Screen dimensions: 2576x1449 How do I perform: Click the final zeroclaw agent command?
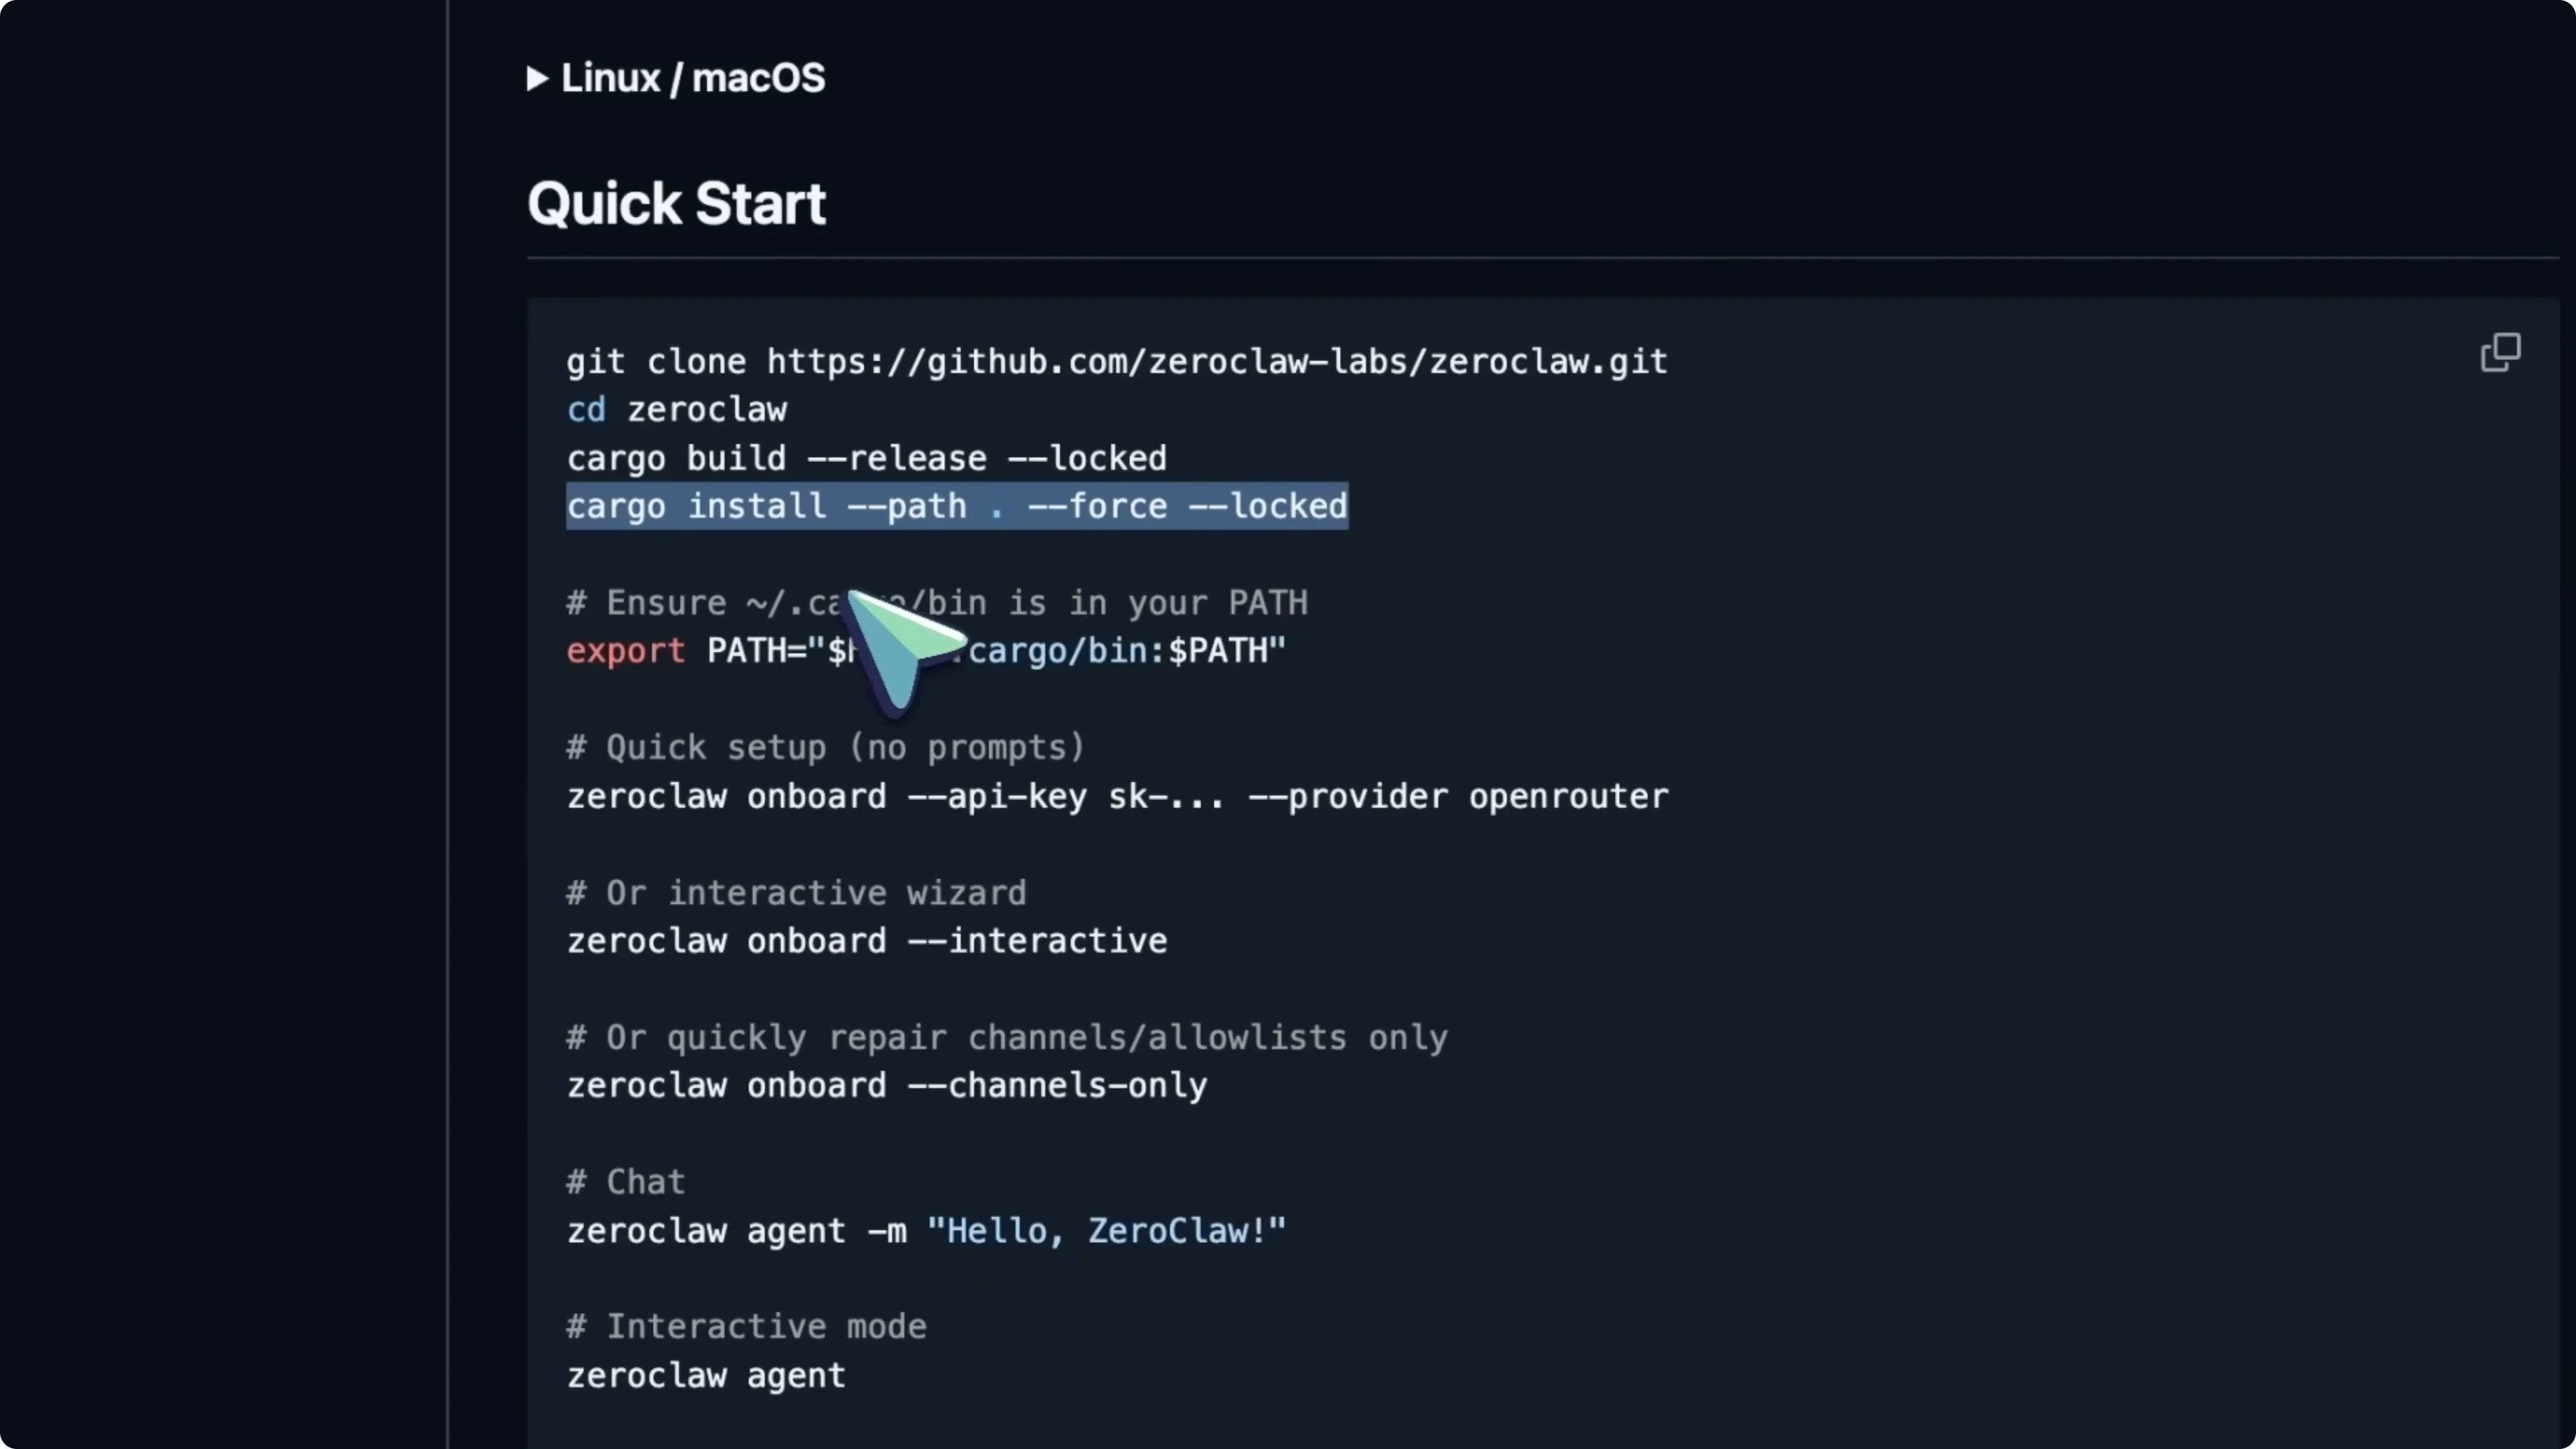[706, 1376]
